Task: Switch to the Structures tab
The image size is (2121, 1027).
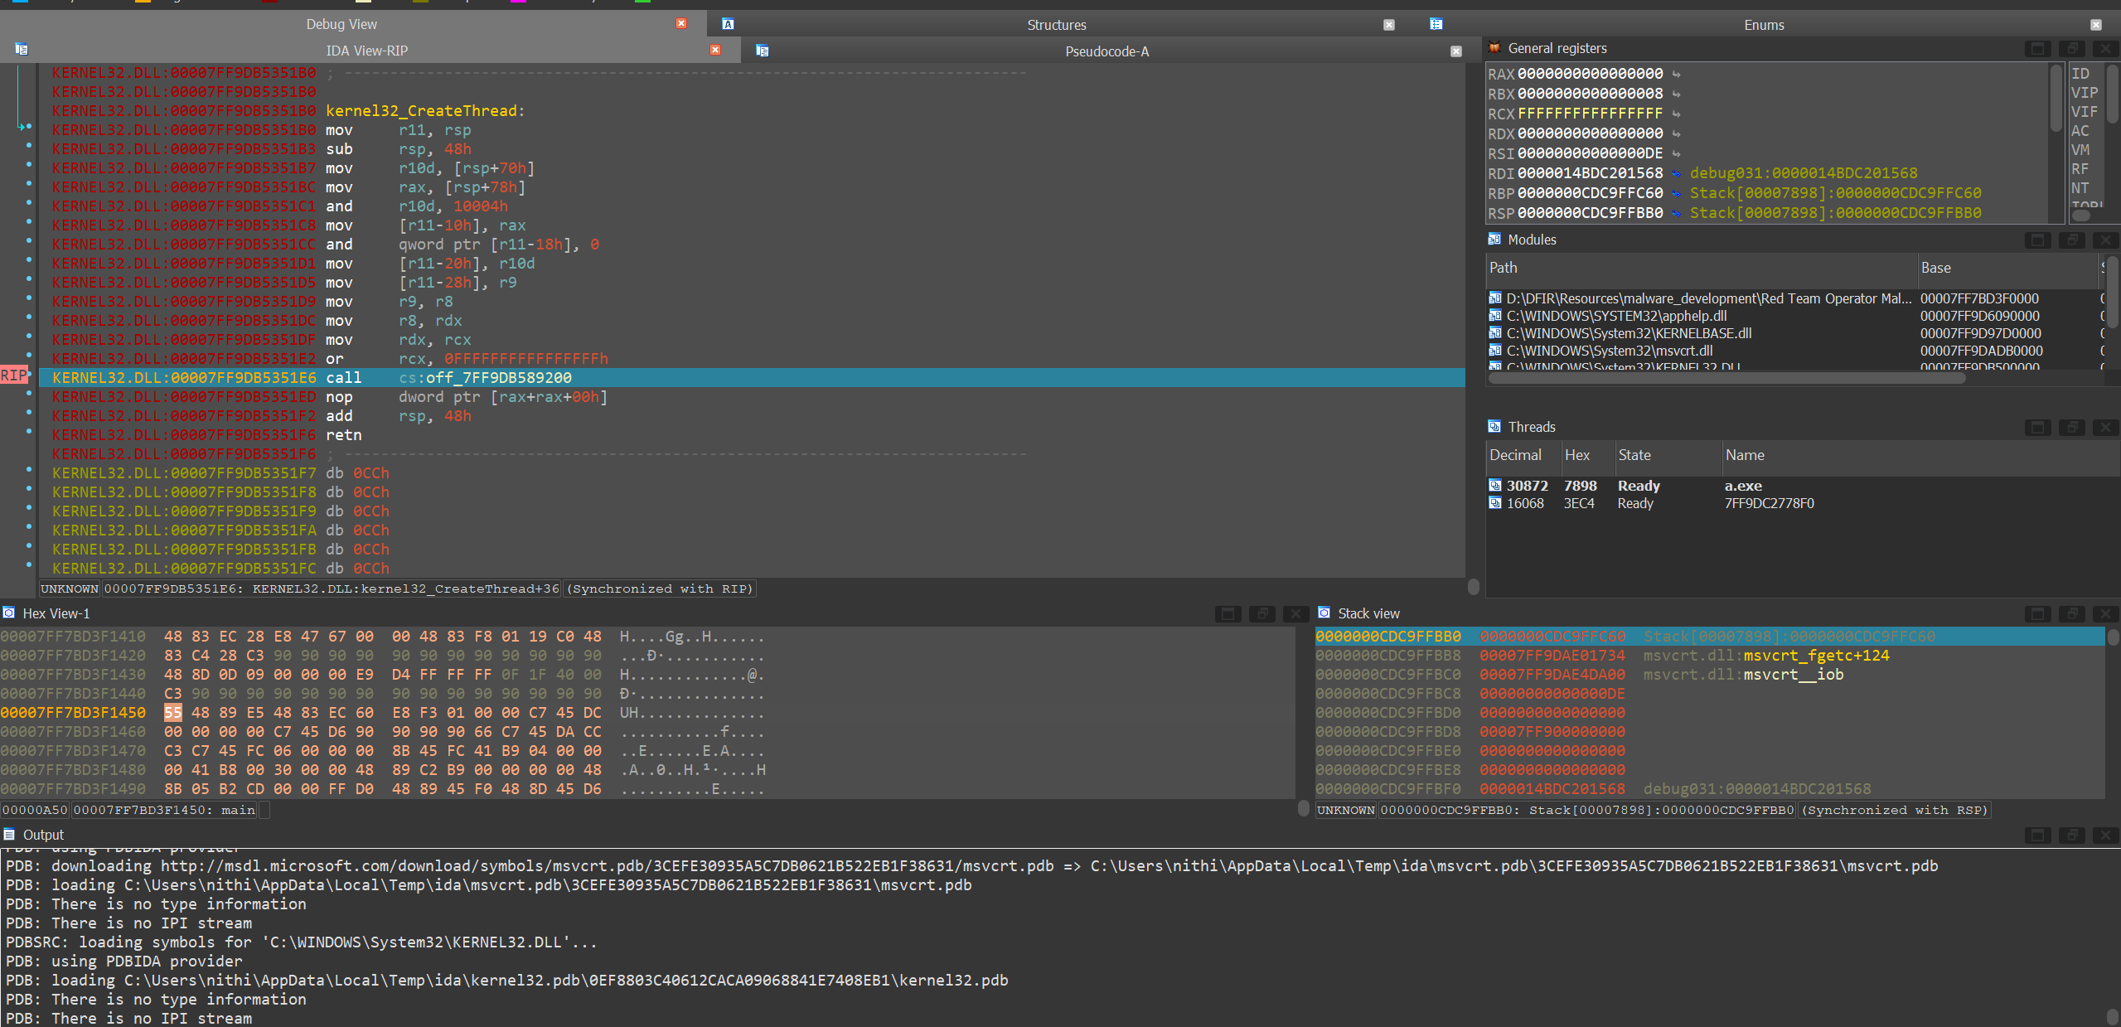Action: click(x=1056, y=24)
